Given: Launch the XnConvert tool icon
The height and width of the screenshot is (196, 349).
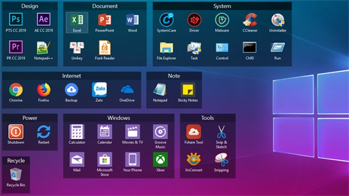Looking at the screenshot, I should [x=194, y=160].
